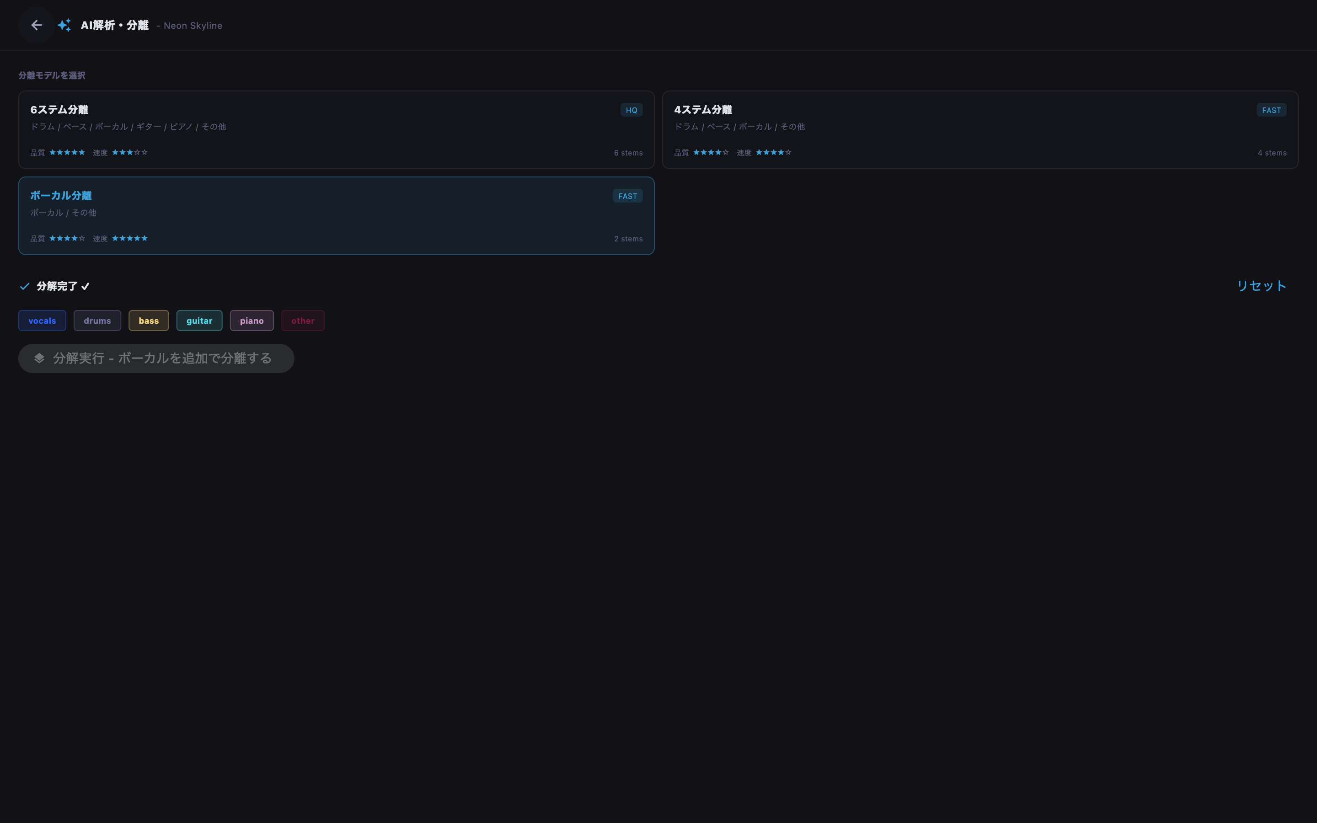Select the 6ステム分離 model card
Image resolution: width=1317 pixels, height=823 pixels.
(x=336, y=129)
